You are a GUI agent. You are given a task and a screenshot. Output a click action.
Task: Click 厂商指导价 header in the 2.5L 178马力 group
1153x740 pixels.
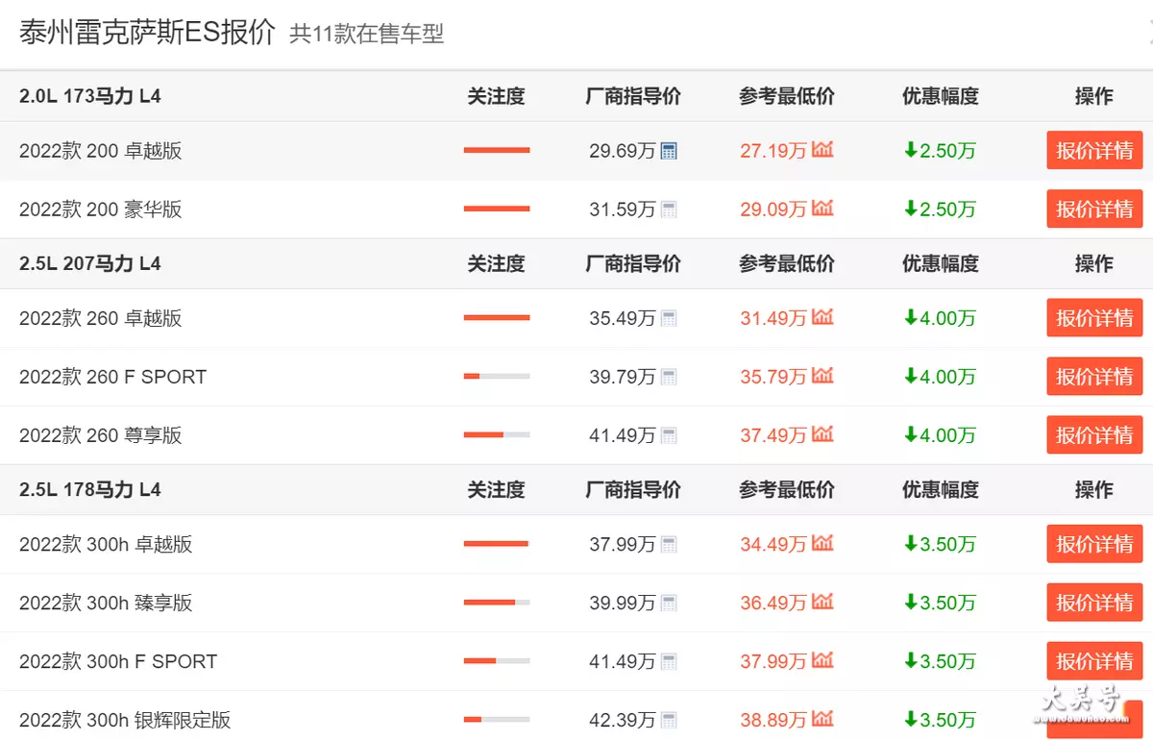(633, 489)
